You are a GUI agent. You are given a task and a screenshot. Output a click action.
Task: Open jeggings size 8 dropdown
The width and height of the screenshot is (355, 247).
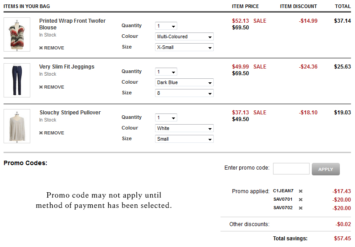pos(184,93)
